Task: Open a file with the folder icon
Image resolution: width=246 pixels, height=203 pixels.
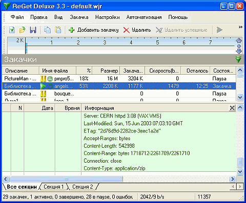Action: tap(22, 30)
